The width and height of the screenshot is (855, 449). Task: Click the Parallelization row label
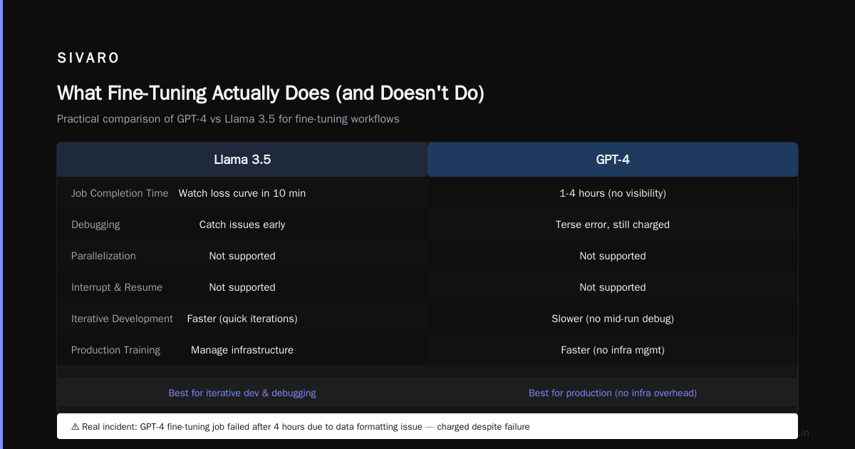(x=103, y=256)
